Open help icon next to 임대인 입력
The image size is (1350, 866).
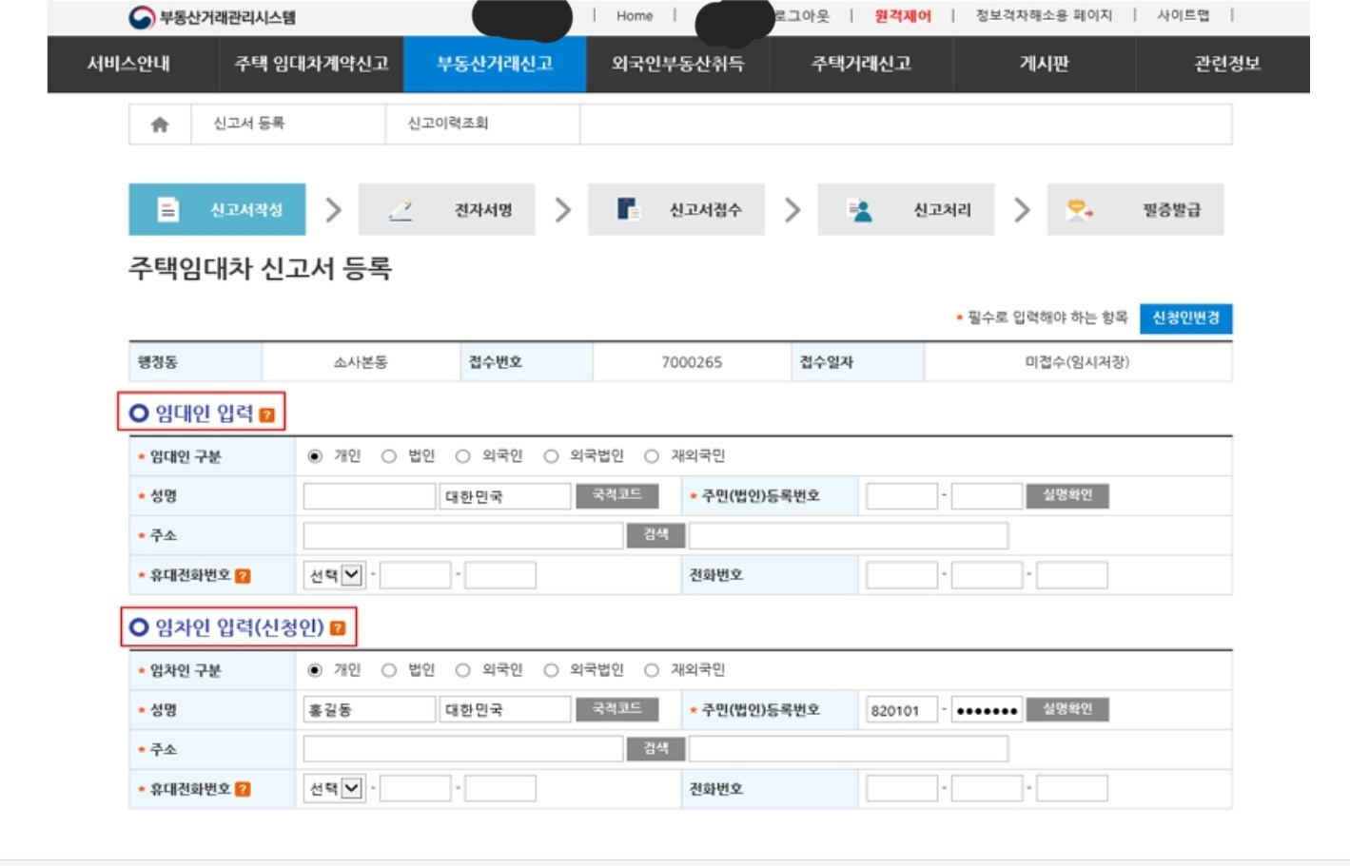(266, 414)
